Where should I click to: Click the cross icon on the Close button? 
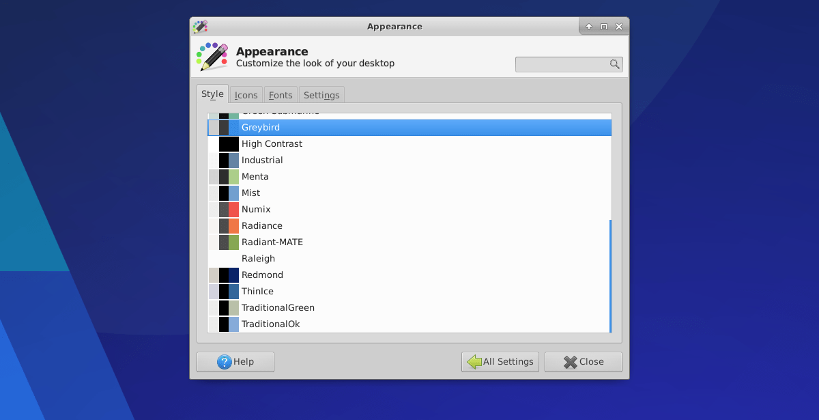570,362
